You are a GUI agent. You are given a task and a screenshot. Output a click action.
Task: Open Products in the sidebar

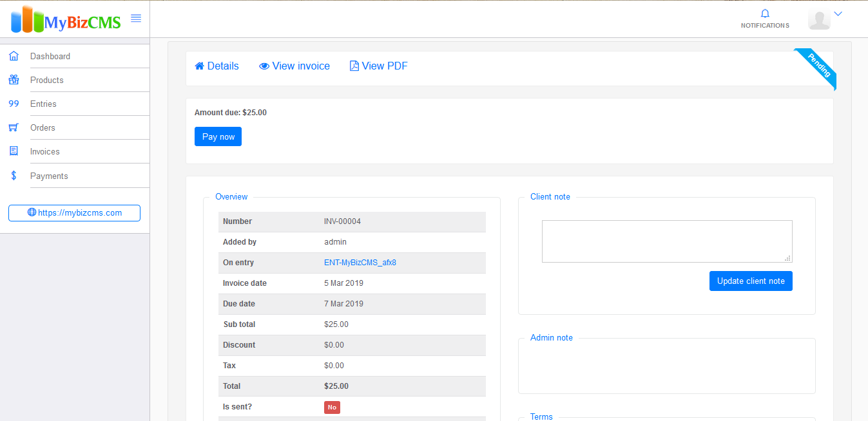(x=47, y=80)
